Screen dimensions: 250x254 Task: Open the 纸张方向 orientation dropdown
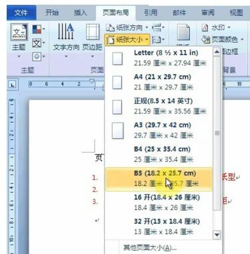127,28
